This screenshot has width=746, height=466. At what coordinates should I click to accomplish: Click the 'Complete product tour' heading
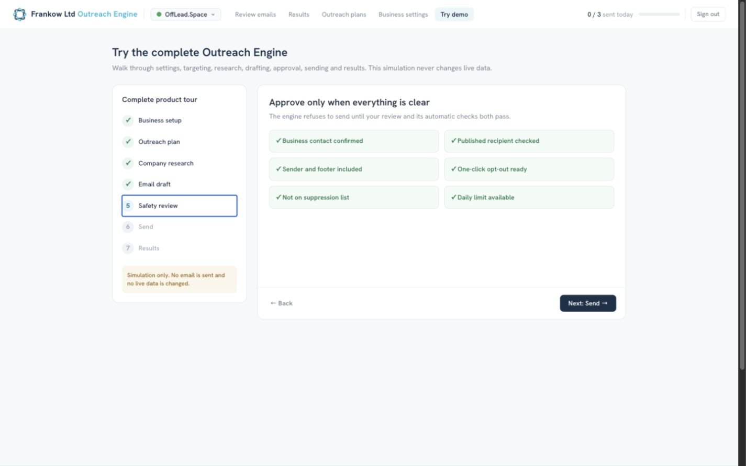(x=160, y=99)
